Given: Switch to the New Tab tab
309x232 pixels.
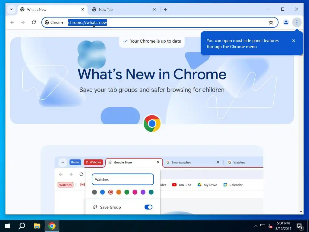Looking at the screenshot, I should click(124, 9).
